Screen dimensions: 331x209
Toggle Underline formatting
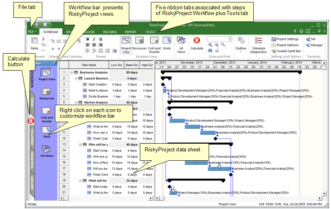(x=101, y=39)
